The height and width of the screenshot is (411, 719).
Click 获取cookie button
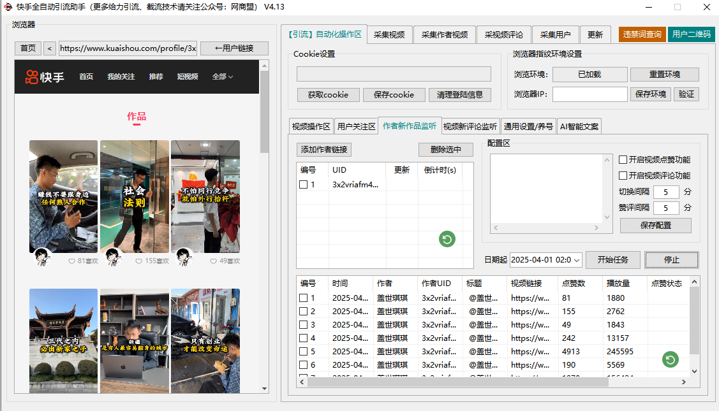pyautogui.click(x=328, y=95)
